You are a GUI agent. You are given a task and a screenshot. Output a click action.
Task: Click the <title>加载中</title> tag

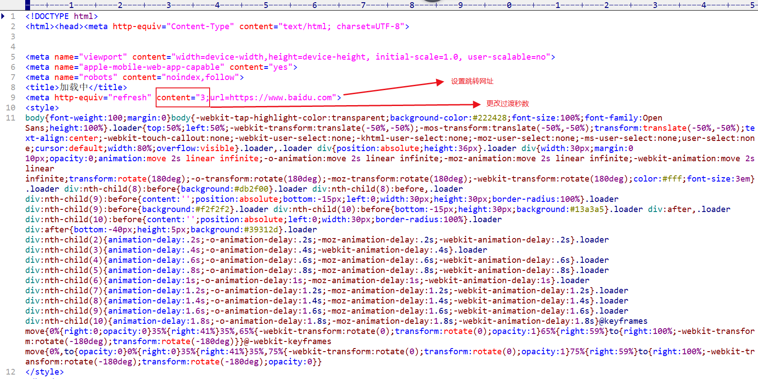(76, 87)
